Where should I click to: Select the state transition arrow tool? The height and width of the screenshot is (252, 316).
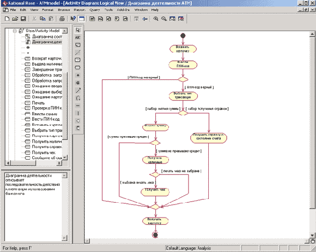(78, 90)
